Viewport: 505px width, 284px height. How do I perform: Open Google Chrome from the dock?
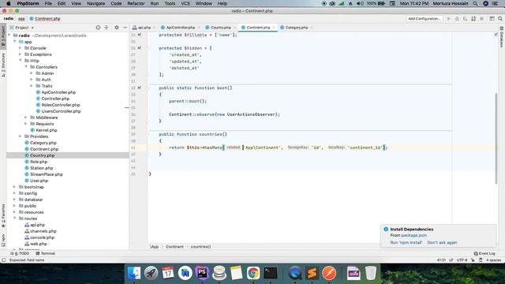[x=253, y=273]
